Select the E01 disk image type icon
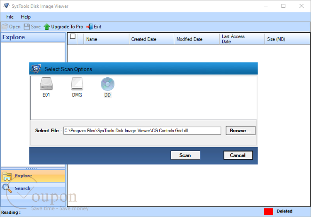Image resolution: width=311 pixels, height=217 pixels. coord(46,84)
